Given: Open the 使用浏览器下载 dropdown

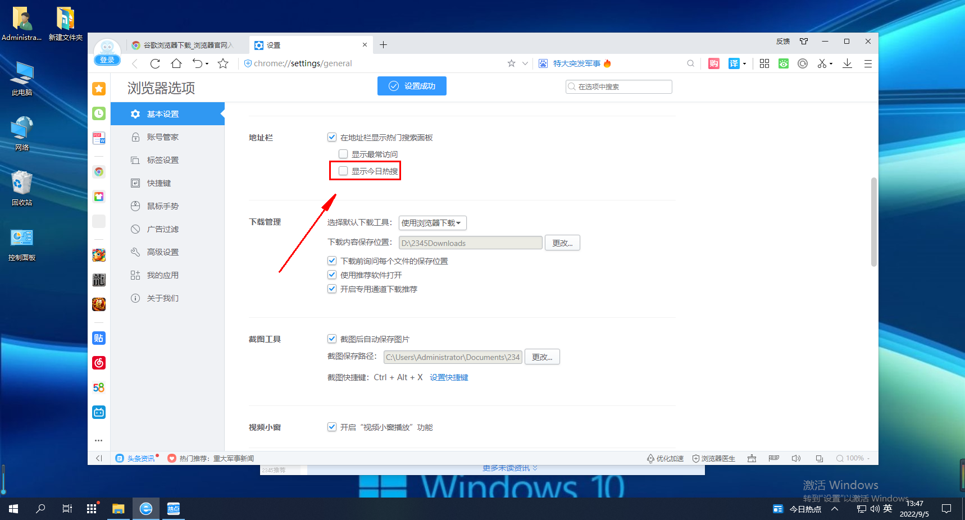Looking at the screenshot, I should tap(433, 223).
